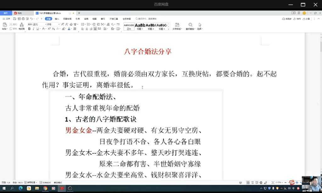Click the Paste clipboard icon
This screenshot has width=322, height=193.
(4, 25)
